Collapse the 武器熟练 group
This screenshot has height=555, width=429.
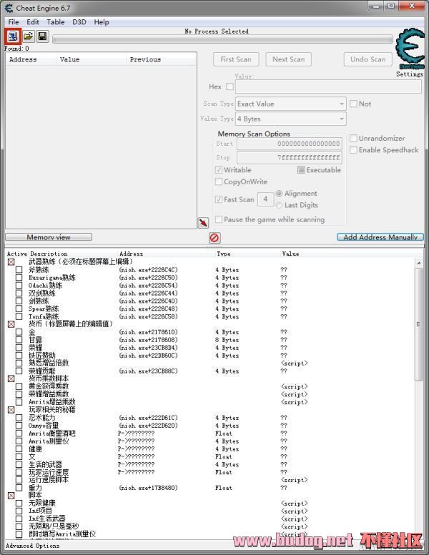tap(11, 262)
